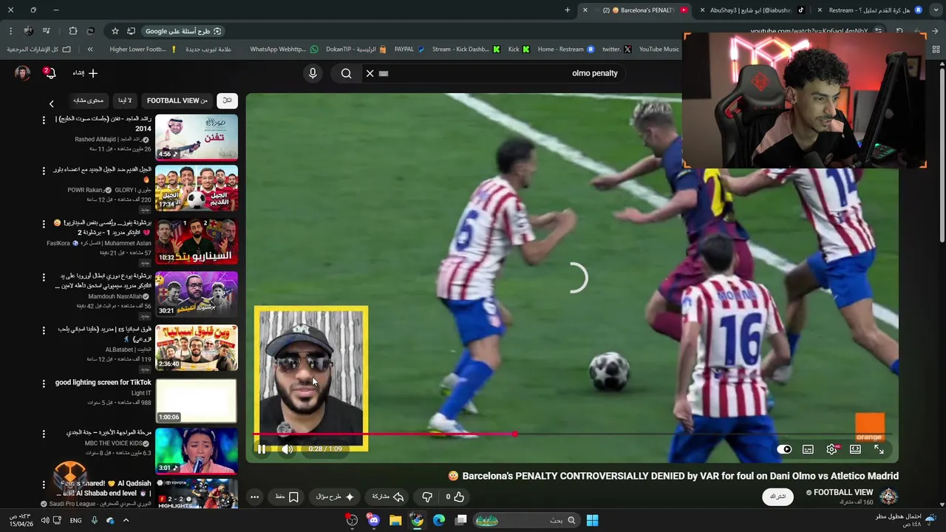Open PAYPAL bookmark

409,50
